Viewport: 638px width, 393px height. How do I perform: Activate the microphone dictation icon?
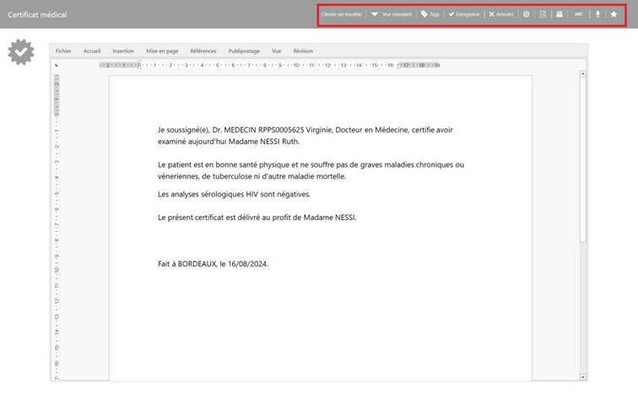tap(597, 14)
